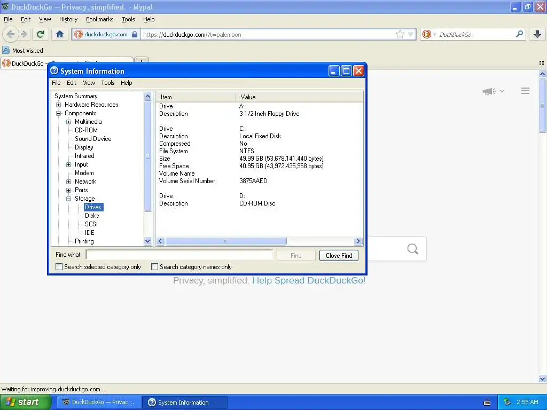
Task: Select Modem tree item
Action: (x=84, y=173)
